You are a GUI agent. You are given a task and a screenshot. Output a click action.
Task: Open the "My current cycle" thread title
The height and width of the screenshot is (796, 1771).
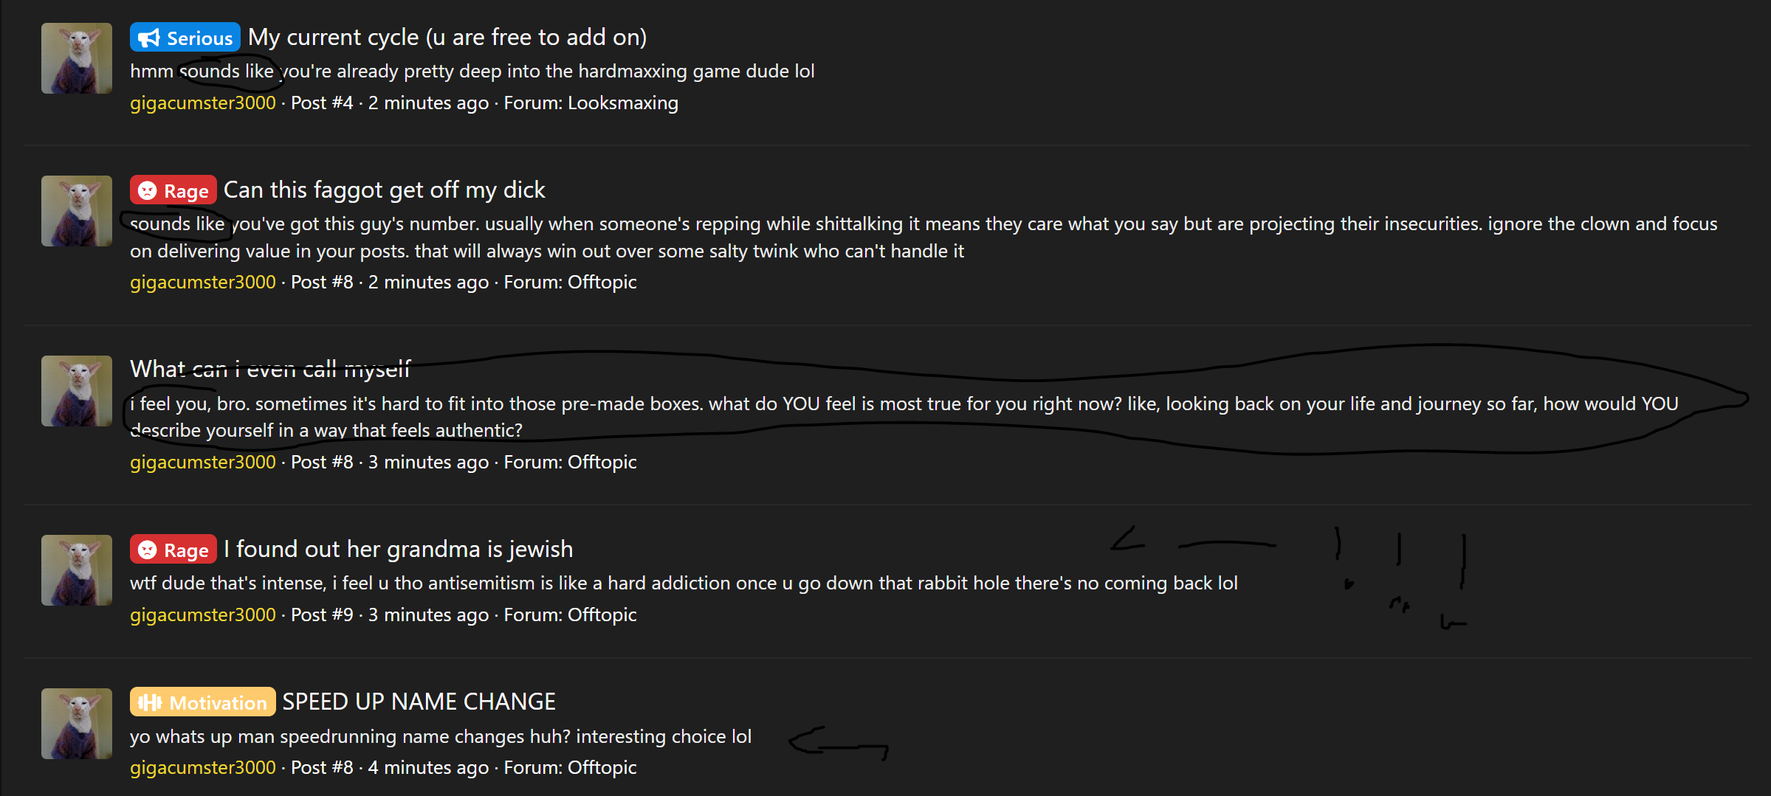tap(447, 37)
